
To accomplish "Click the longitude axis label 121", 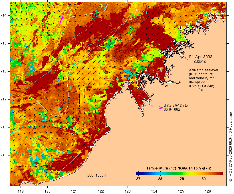I will click(x=74, y=191).
